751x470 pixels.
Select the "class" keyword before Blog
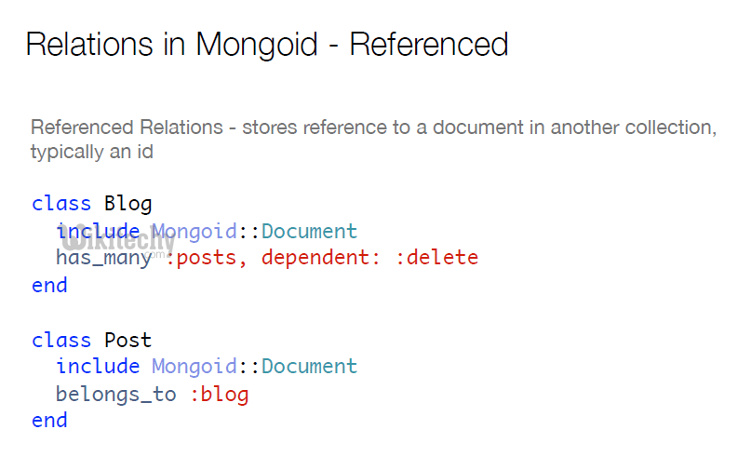pyautogui.click(x=61, y=204)
